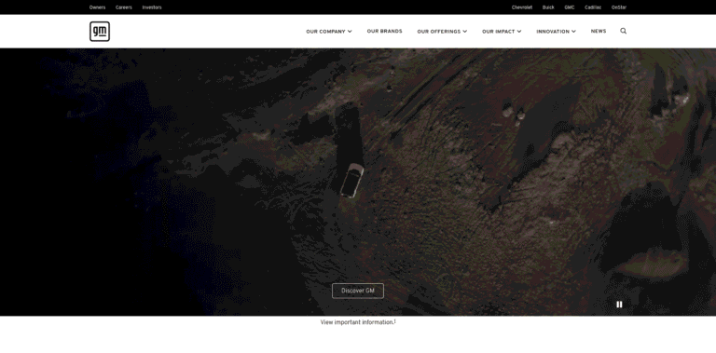The width and height of the screenshot is (716, 353).
Task: Click the Discover GM button
Action: [358, 291]
